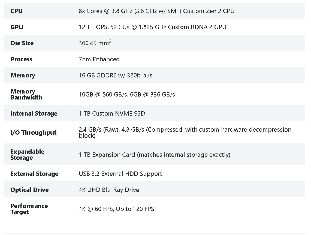Screen dimensions: 311x235
Task: Click the Expandable Storage label
Action: (x=27, y=155)
